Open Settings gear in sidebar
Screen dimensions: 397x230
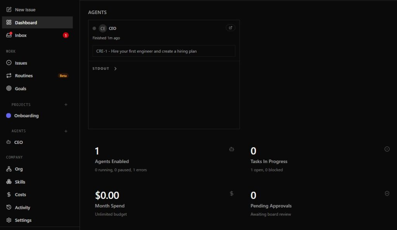click(x=9, y=220)
